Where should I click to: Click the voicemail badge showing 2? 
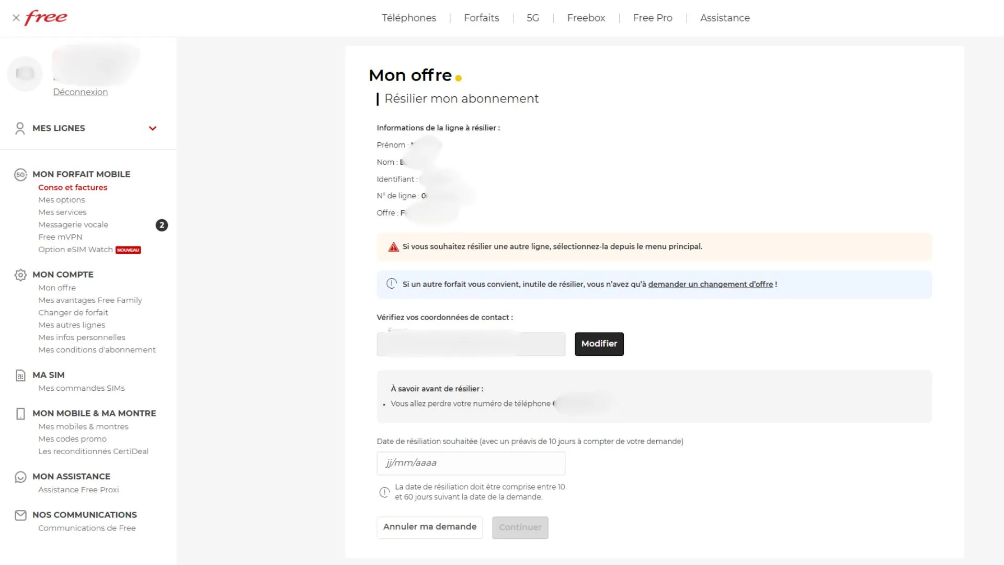pos(162,225)
